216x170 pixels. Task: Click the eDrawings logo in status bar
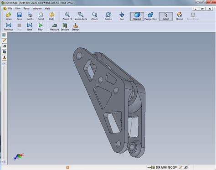tap(162, 167)
